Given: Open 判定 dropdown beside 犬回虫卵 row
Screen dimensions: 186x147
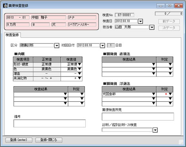Looking at the screenshot, I should pos(170,94).
